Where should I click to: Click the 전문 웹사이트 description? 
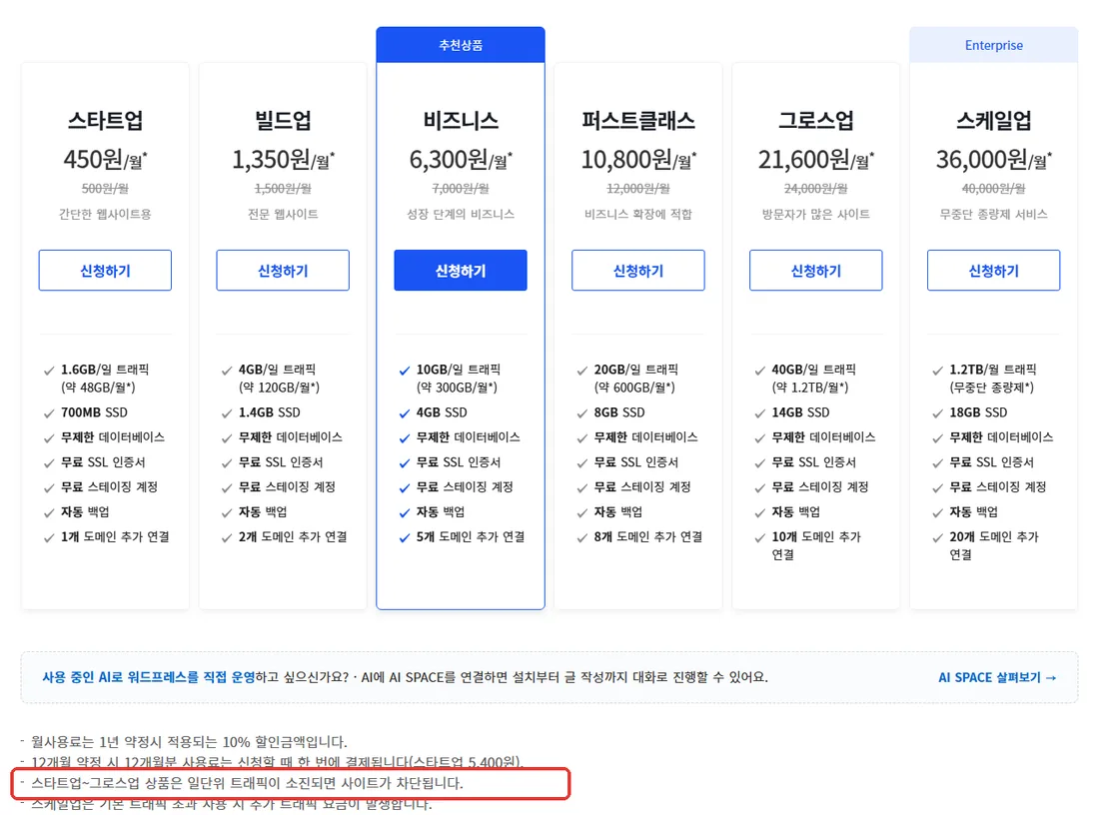pyautogui.click(x=283, y=214)
